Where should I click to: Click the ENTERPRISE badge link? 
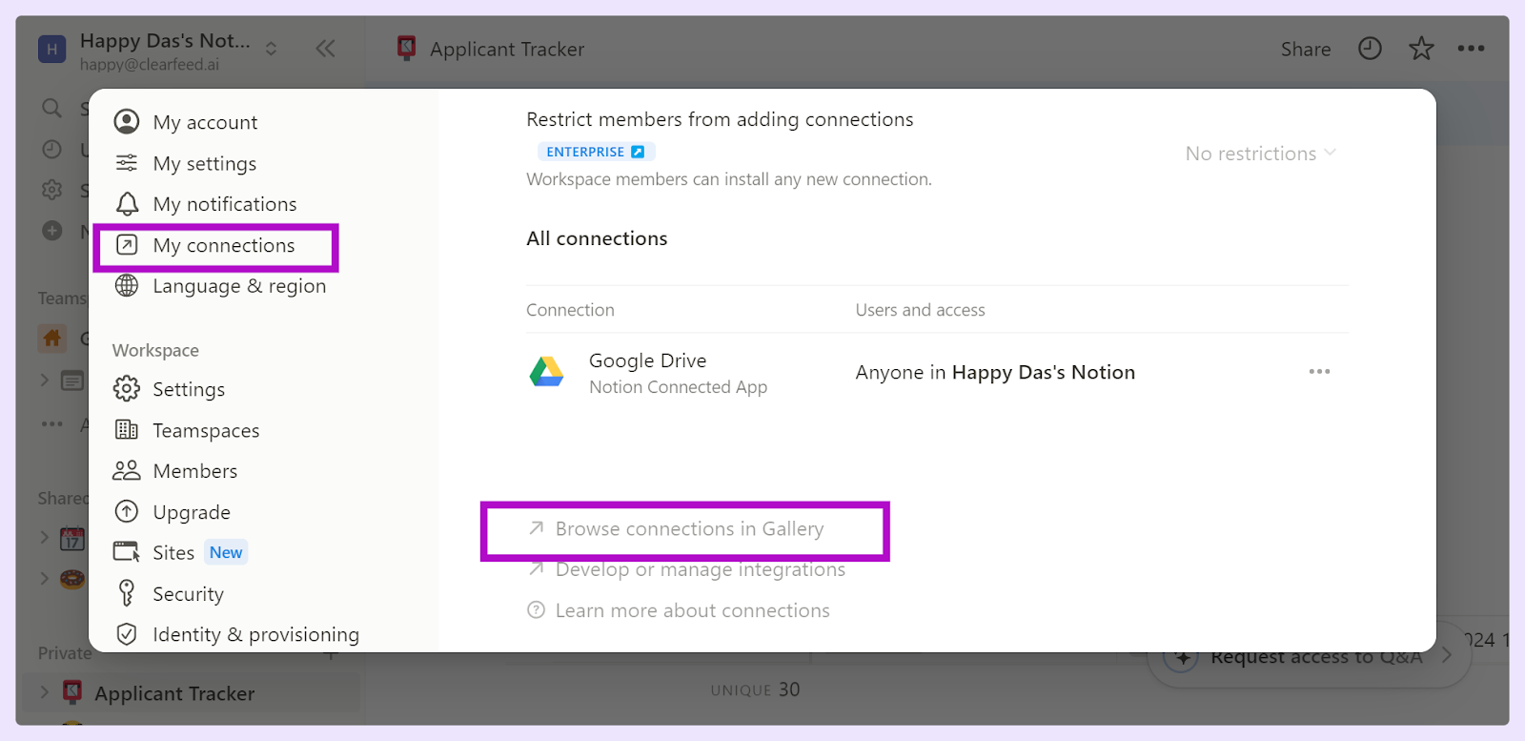click(x=596, y=152)
